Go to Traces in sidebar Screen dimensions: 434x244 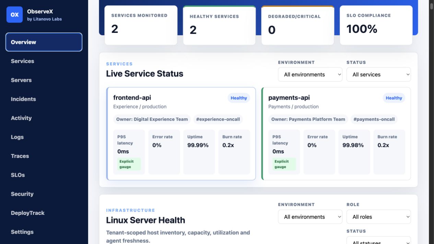[44, 156]
